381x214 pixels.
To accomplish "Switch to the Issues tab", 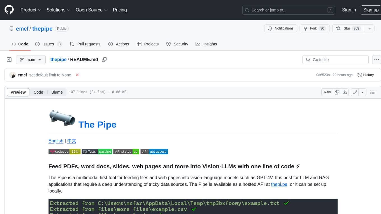I will click(x=48, y=44).
